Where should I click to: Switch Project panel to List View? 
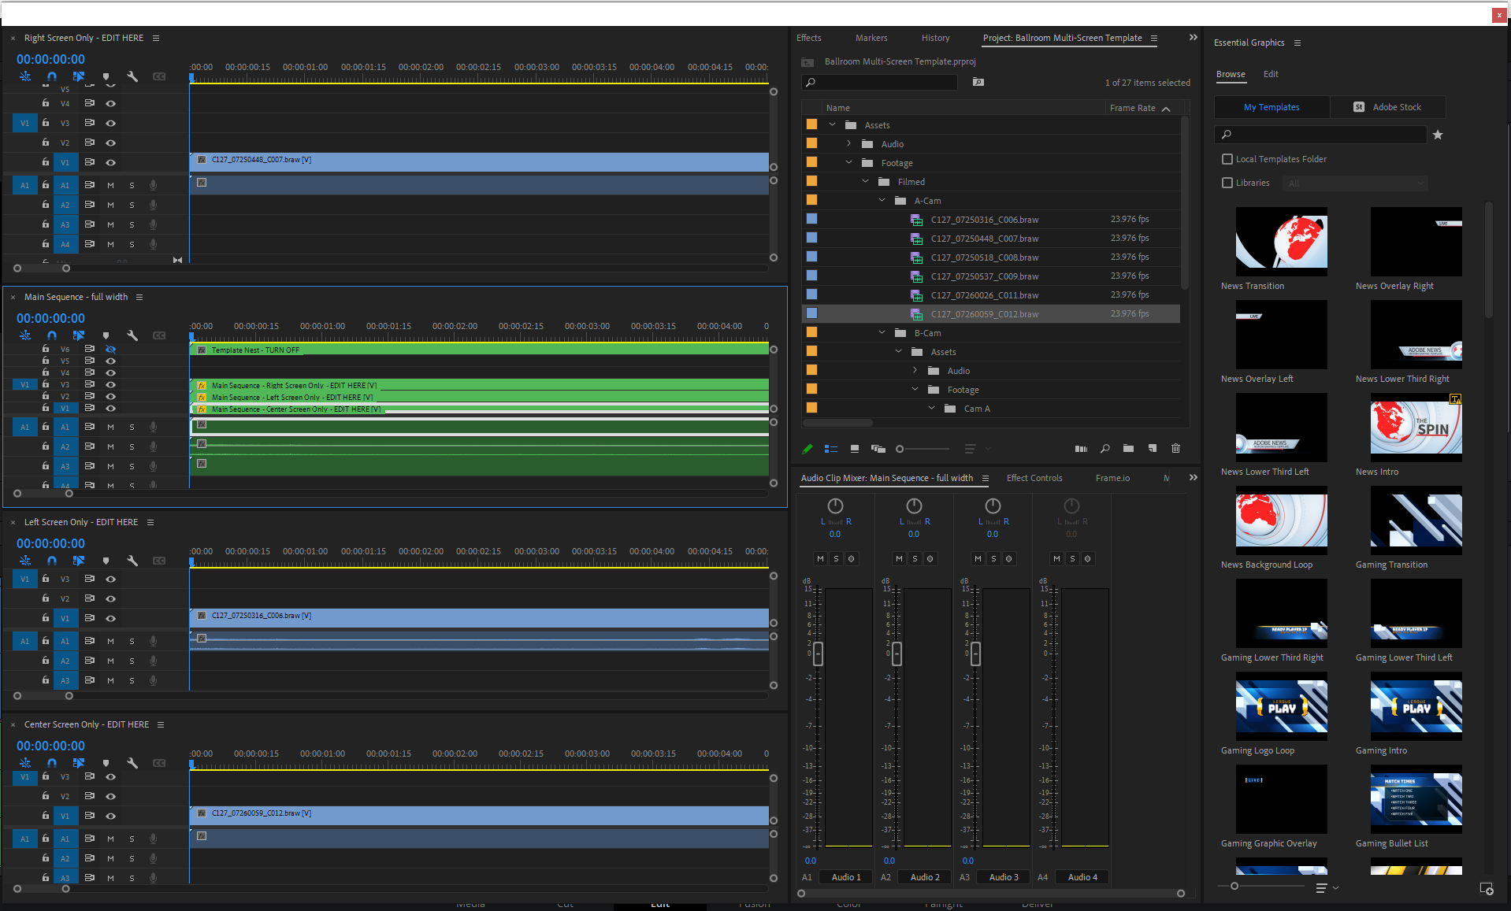[830, 449]
